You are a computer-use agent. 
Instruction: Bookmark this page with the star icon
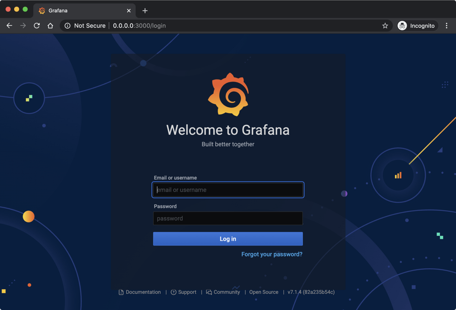385,26
